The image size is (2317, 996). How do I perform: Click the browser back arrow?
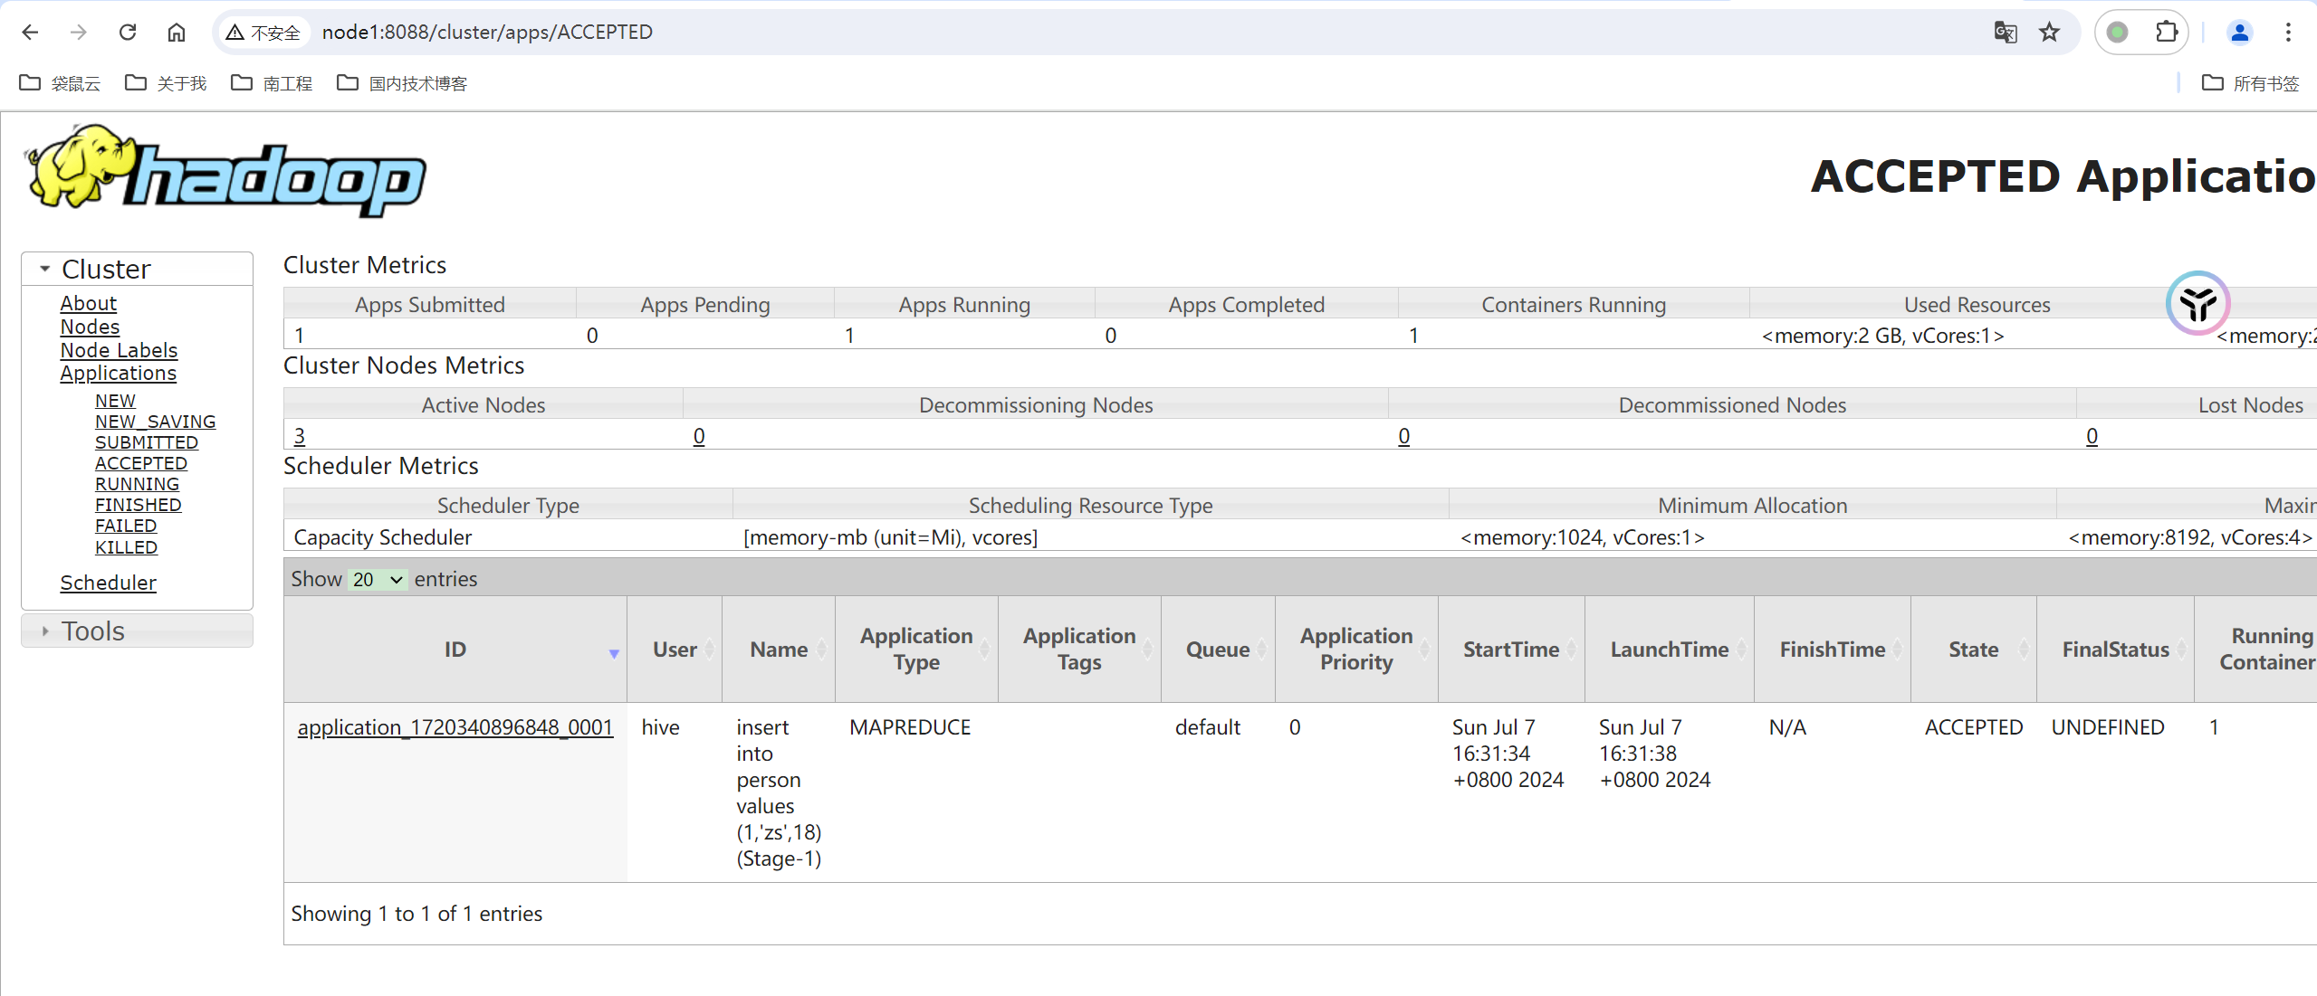pyautogui.click(x=30, y=33)
